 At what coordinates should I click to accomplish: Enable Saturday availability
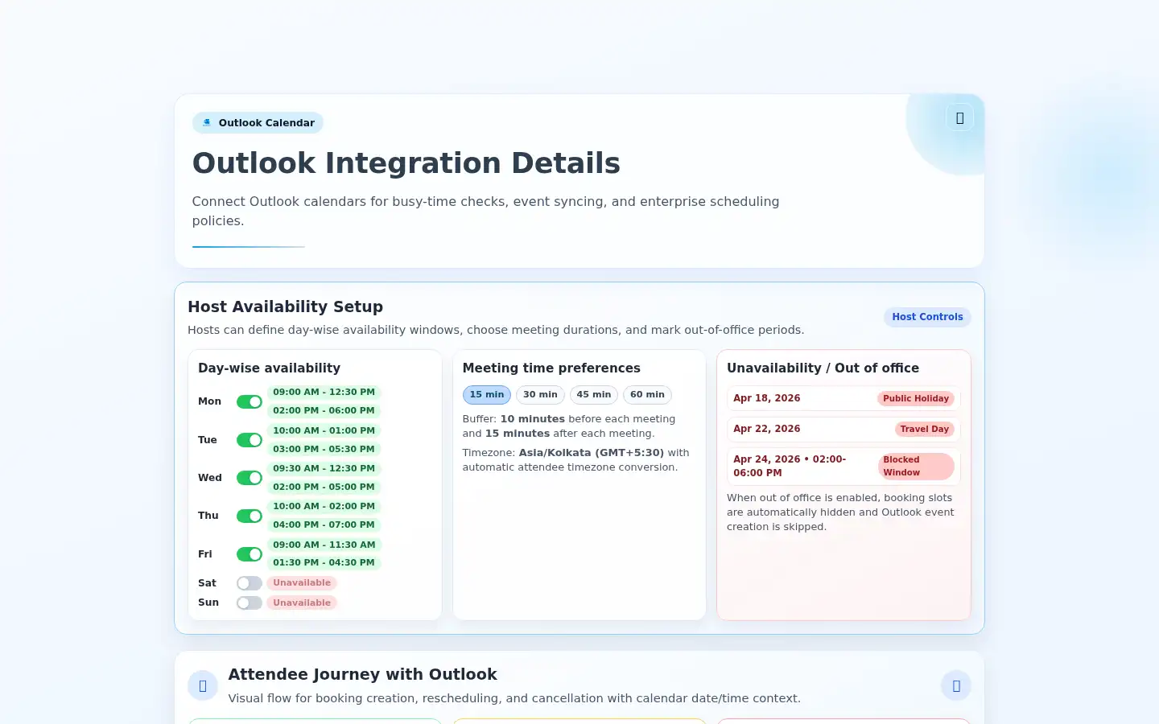pyautogui.click(x=250, y=583)
